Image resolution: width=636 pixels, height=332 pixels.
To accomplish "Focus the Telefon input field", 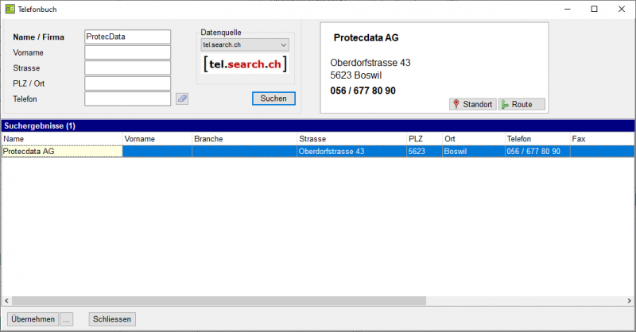I will click(x=128, y=98).
